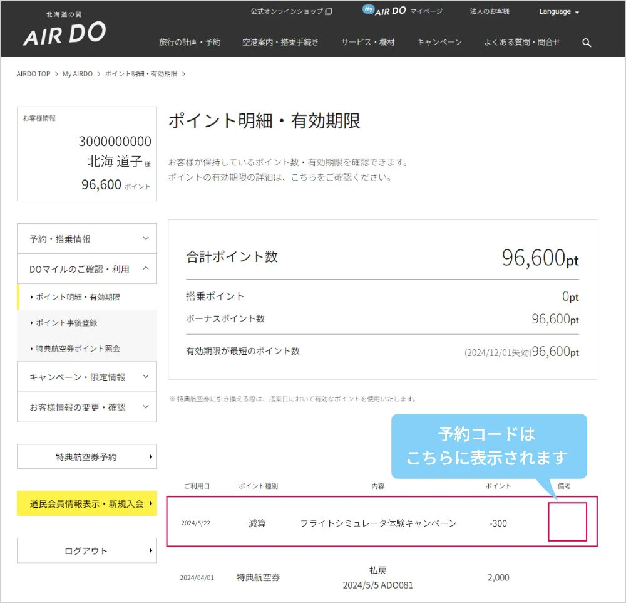
Task: Click フライトシミュレータ体験キャンペーン in the table
Action: pyautogui.click(x=379, y=523)
